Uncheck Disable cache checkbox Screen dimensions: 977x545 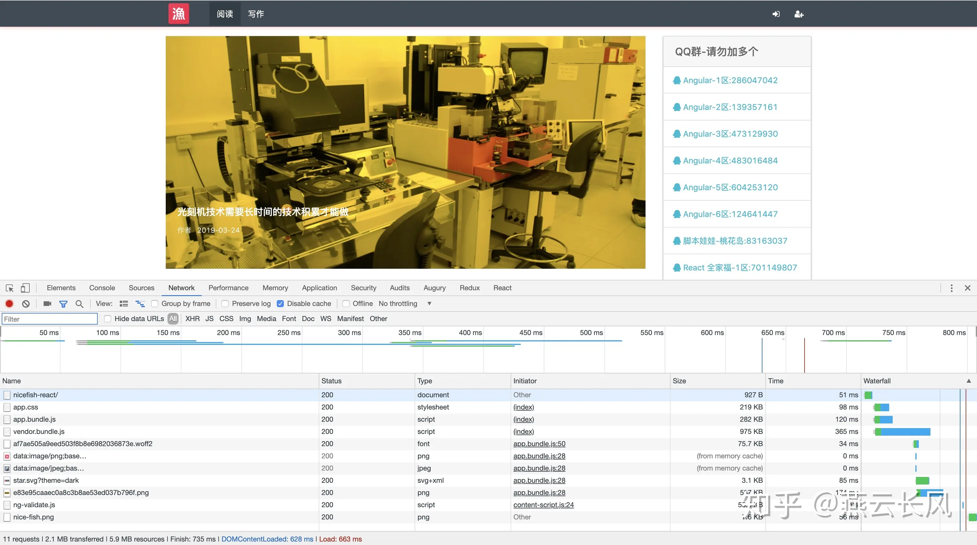[x=280, y=303]
